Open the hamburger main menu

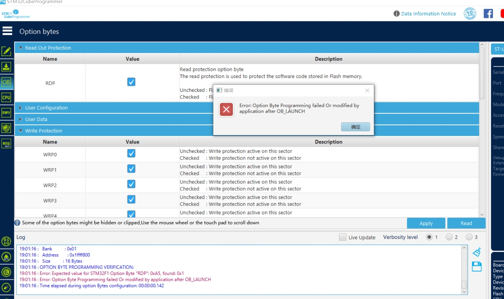(7, 31)
